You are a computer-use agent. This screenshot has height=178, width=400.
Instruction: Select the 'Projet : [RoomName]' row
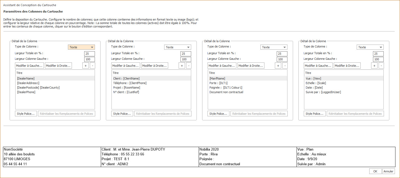(151, 88)
